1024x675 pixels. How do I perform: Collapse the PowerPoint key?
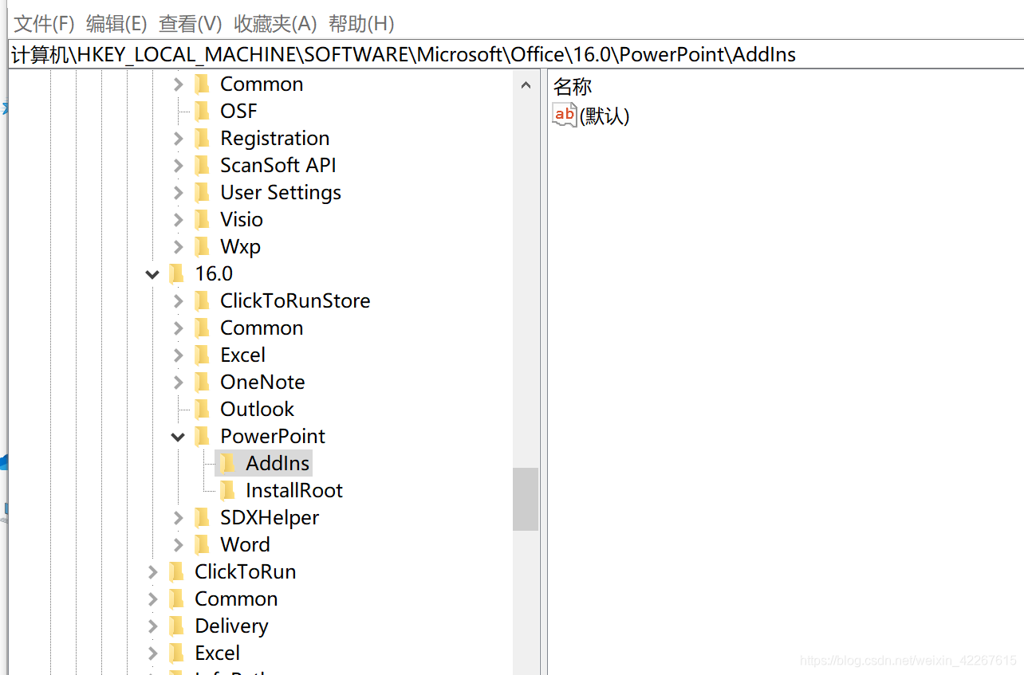coord(178,437)
